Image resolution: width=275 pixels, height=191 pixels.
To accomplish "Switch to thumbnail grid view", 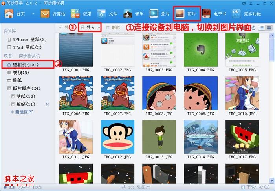I will point(269,28).
